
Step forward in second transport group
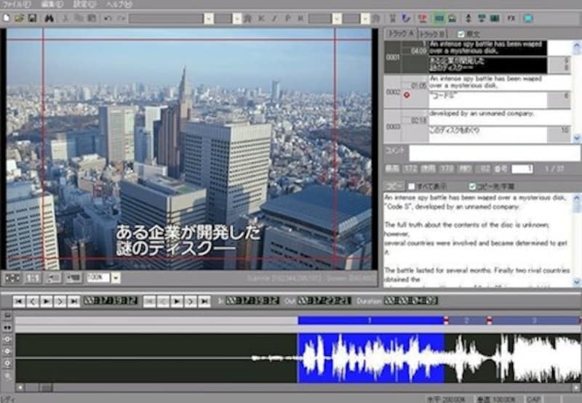click(191, 301)
